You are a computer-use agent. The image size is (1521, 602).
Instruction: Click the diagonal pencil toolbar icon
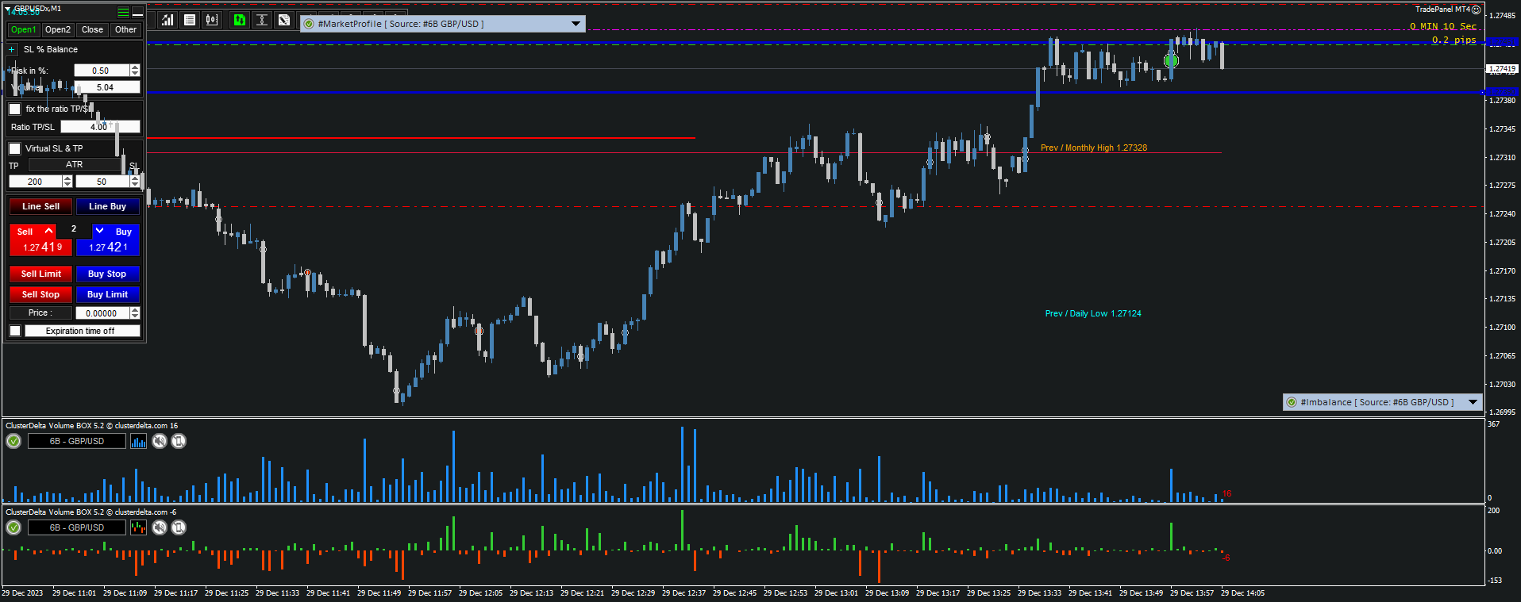click(x=284, y=20)
